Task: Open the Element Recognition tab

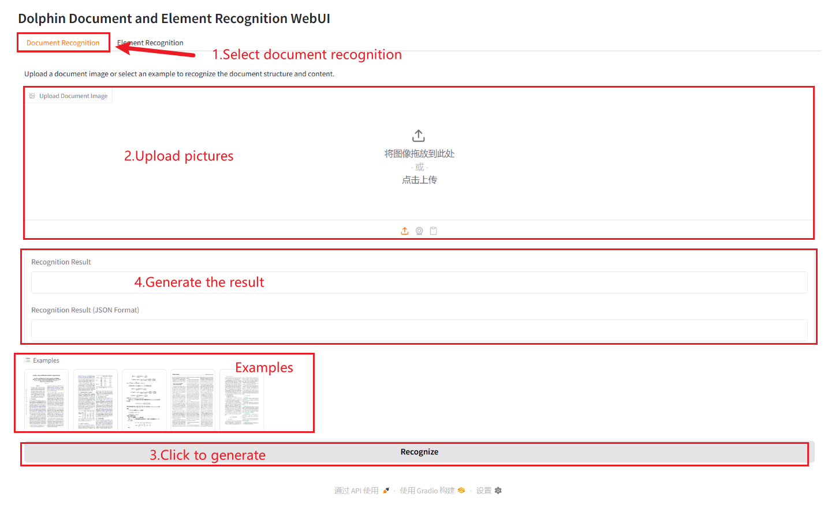Action: pyautogui.click(x=150, y=43)
